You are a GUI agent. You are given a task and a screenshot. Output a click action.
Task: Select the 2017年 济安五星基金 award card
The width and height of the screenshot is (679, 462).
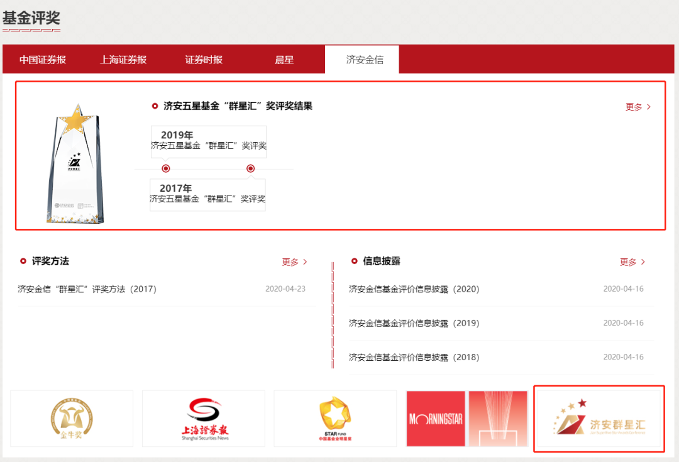(207, 195)
